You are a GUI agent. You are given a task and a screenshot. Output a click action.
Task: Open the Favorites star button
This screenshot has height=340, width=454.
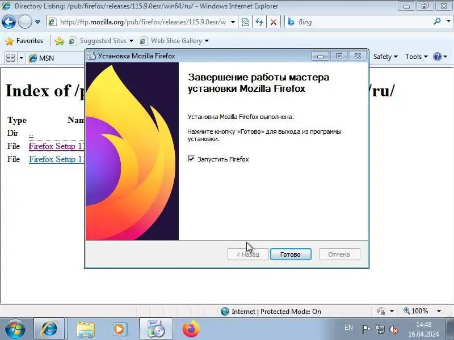[x=24, y=41]
